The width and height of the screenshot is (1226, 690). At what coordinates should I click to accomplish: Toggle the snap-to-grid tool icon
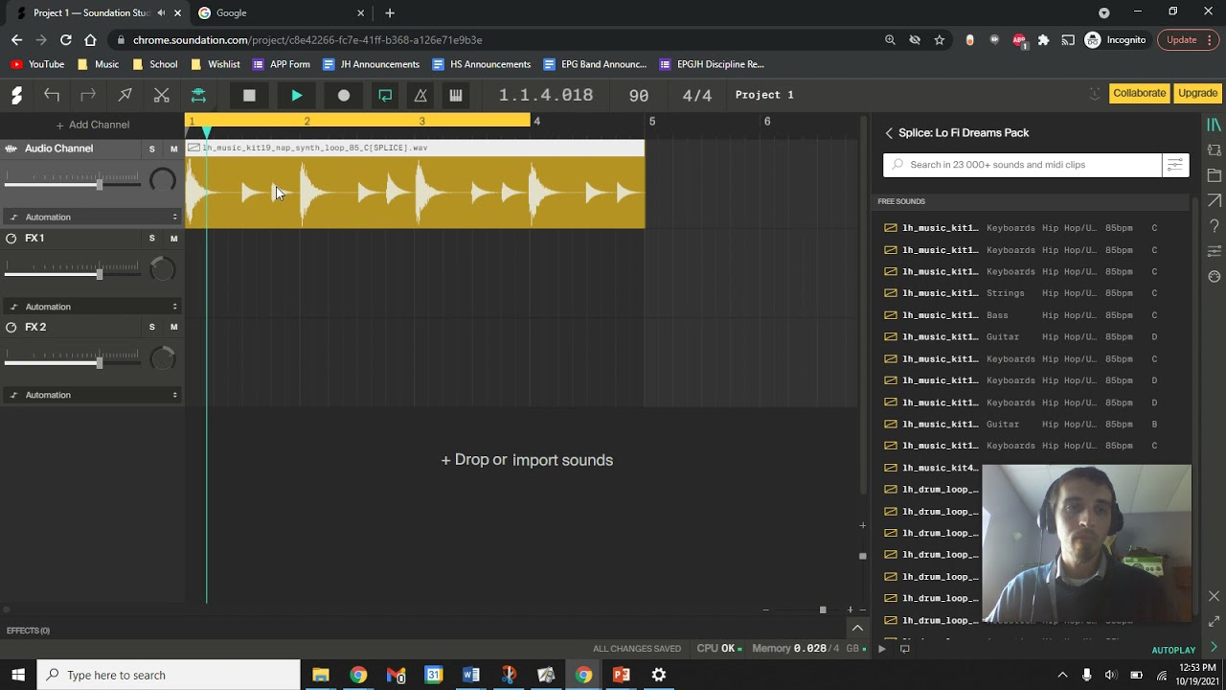pos(198,95)
